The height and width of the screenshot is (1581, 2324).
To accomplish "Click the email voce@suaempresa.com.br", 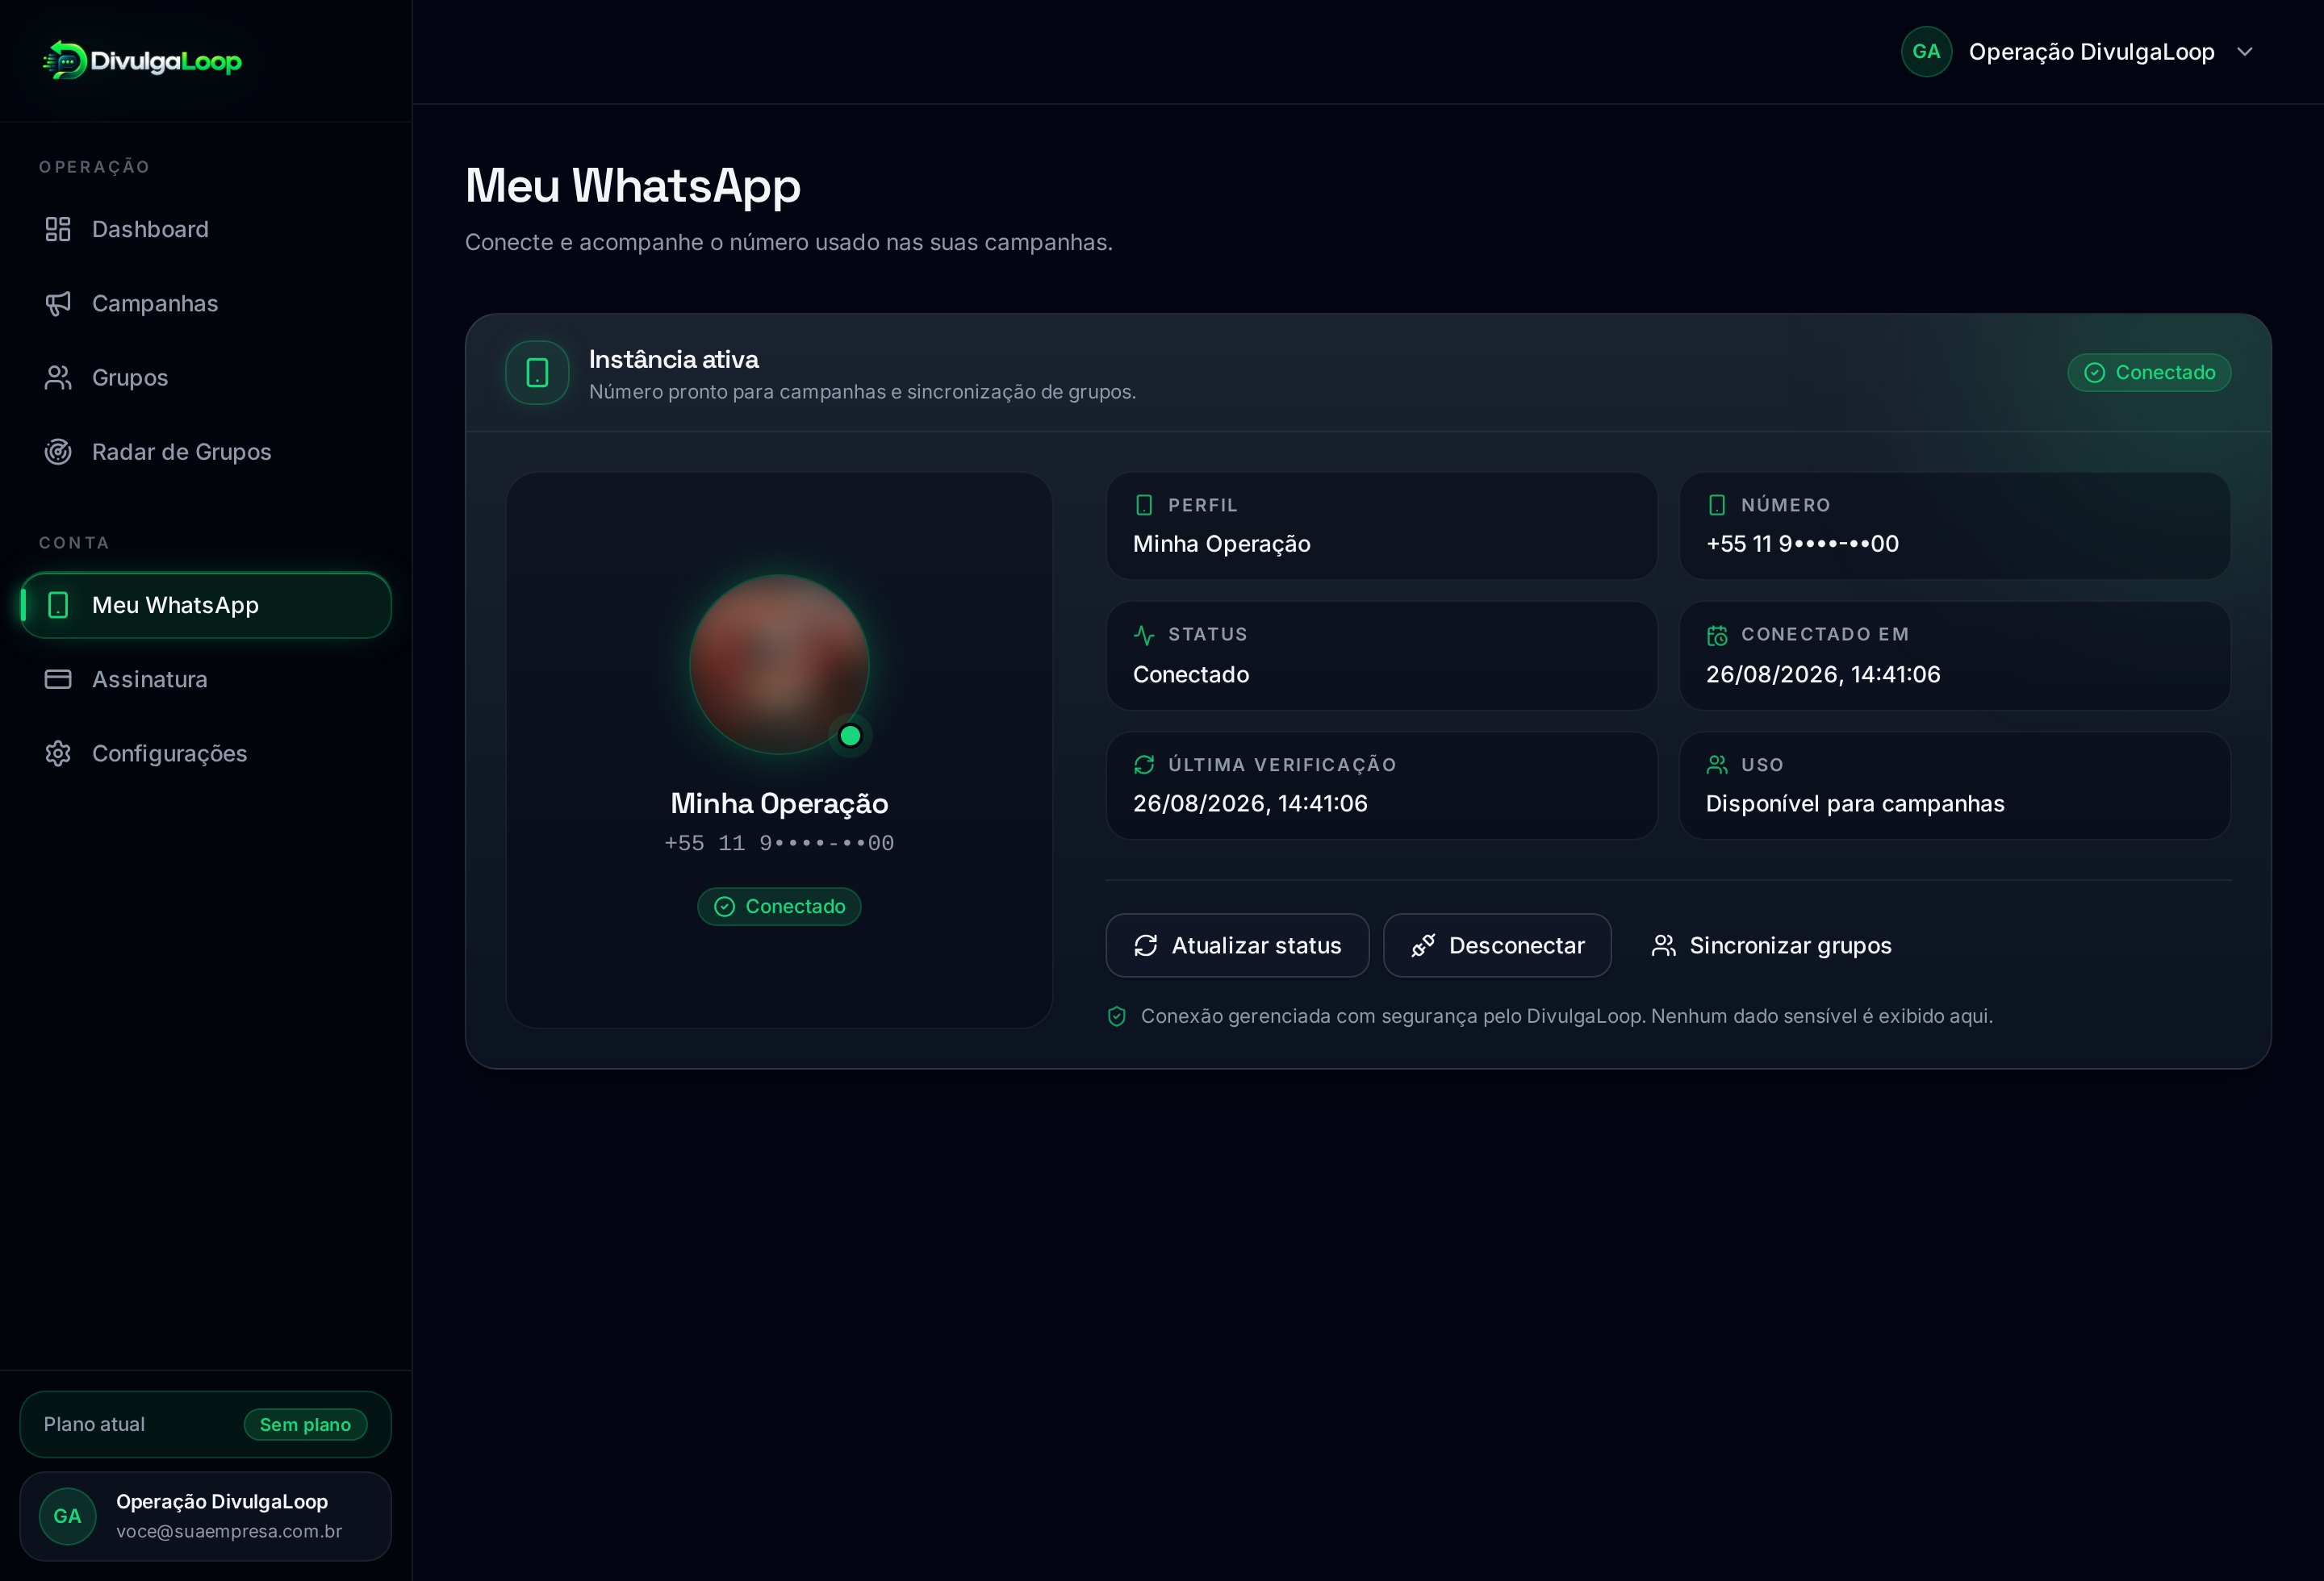I will click(x=229, y=1531).
